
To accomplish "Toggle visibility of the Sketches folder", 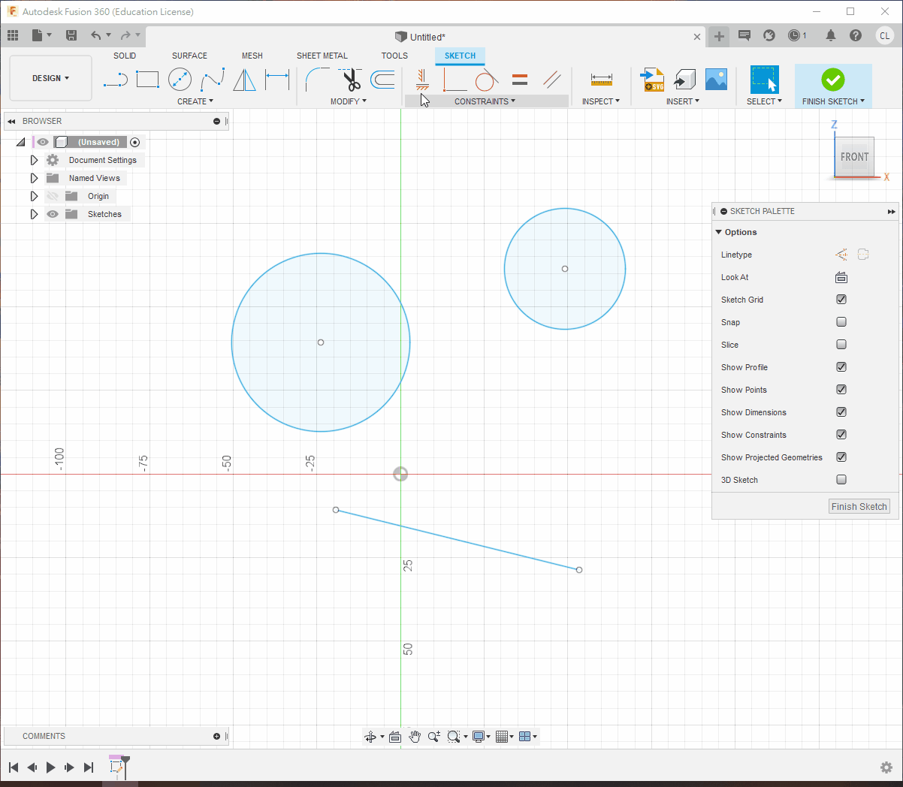I will (53, 214).
